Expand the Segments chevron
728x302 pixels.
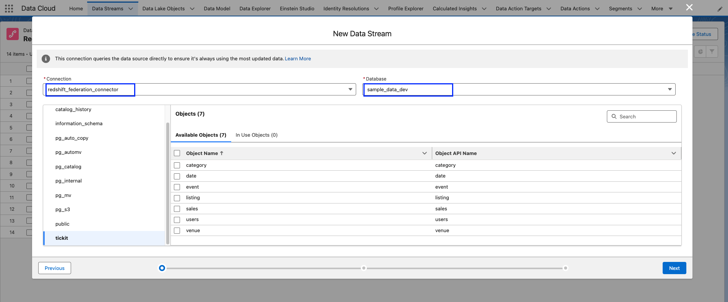click(x=640, y=9)
